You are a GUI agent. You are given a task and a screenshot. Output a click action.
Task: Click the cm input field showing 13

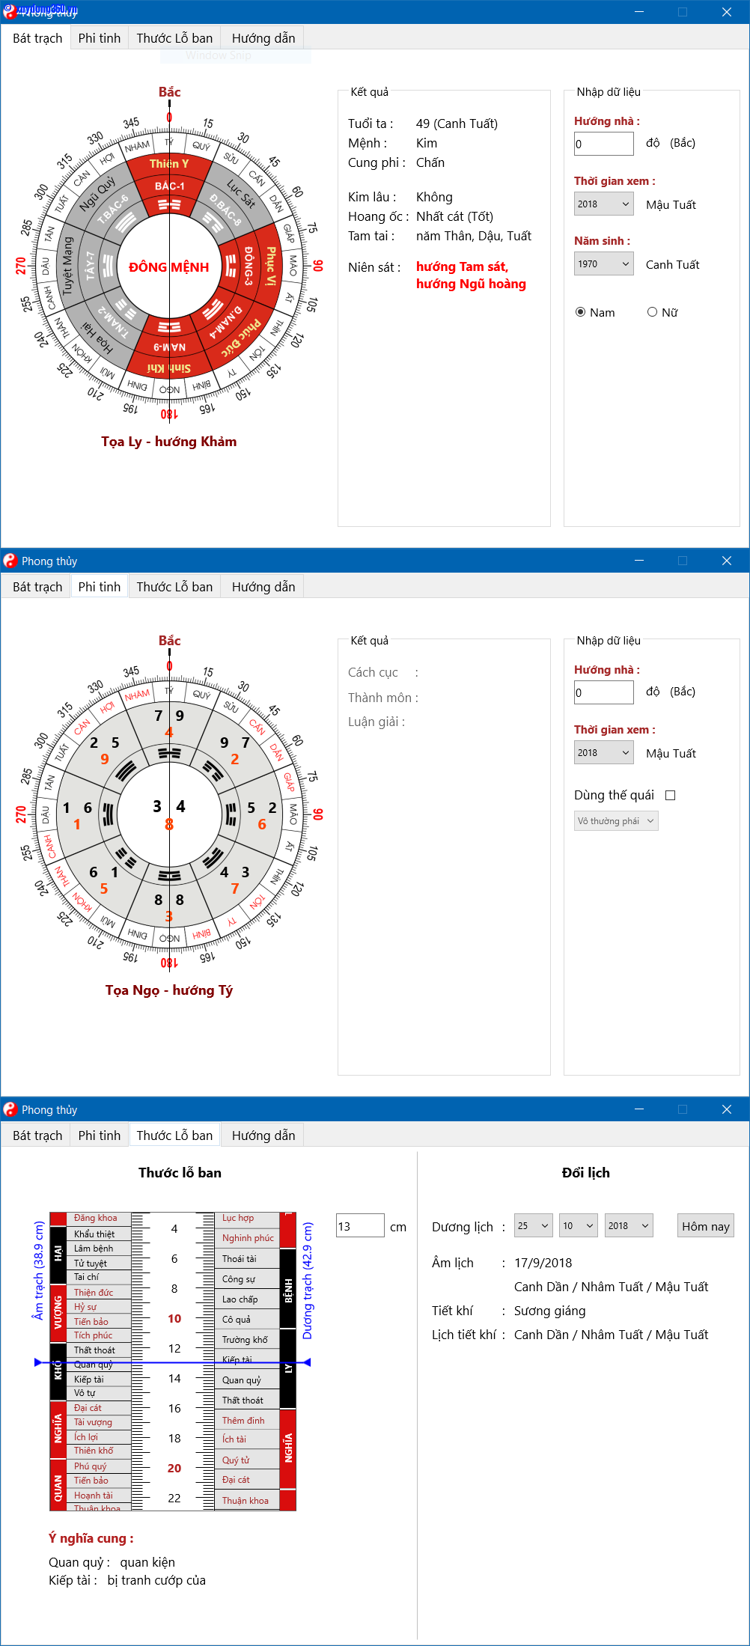[x=360, y=1226]
